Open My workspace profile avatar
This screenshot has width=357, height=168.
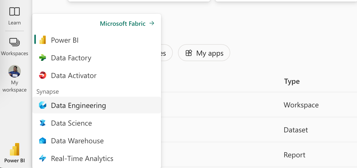pos(15,71)
